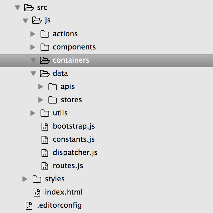Click the index.html document icon

(x=37, y=193)
